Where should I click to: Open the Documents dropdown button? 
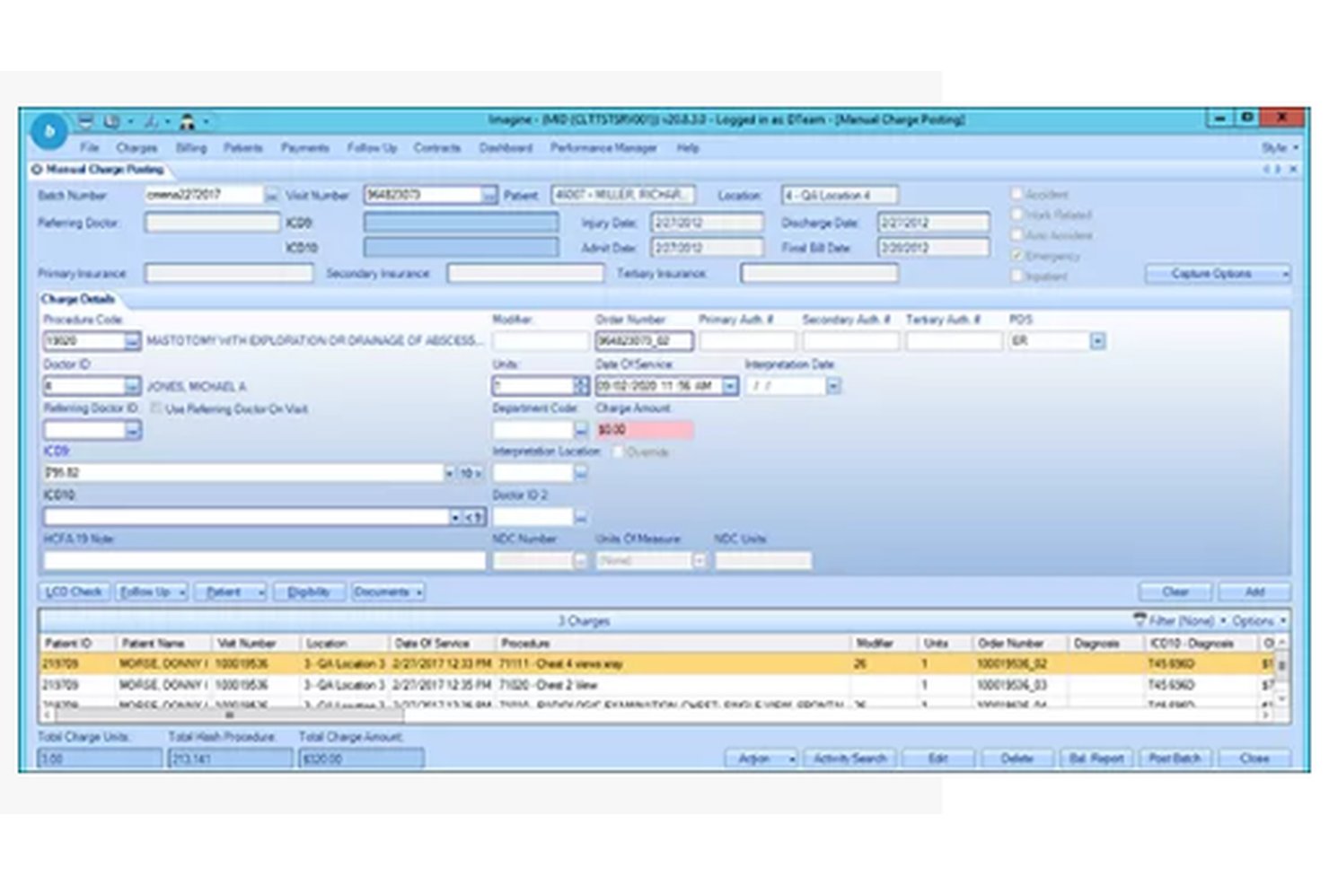click(388, 592)
